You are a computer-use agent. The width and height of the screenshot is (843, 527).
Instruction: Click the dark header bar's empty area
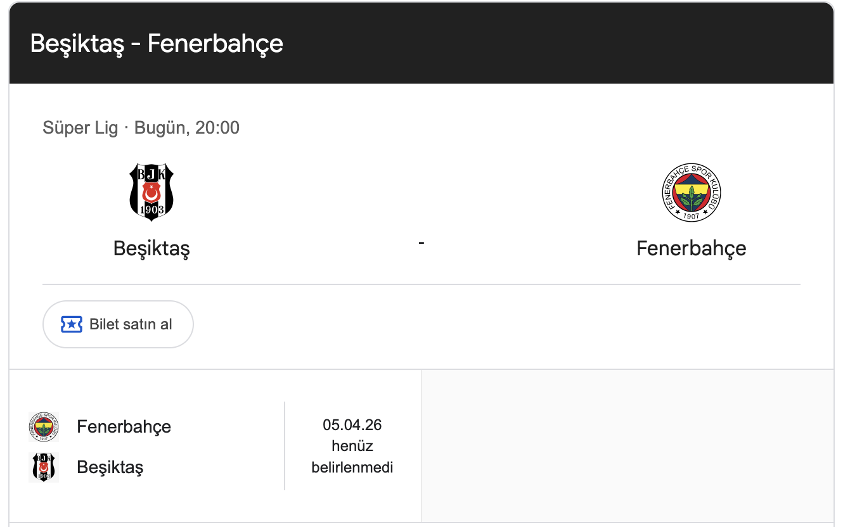click(558, 44)
